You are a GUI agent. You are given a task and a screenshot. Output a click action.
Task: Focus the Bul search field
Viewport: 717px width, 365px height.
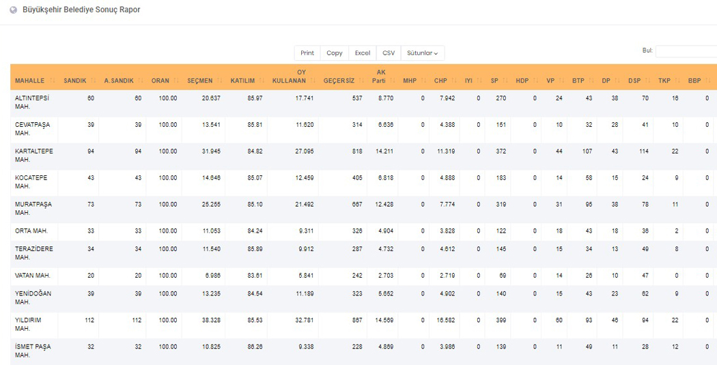coord(686,51)
